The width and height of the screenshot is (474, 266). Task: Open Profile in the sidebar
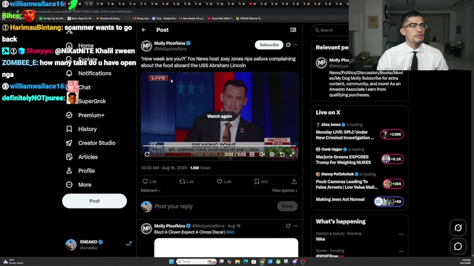coord(80,171)
